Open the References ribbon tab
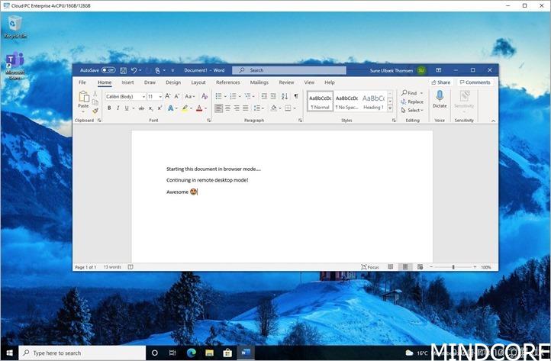This screenshot has height=361, width=551. [x=227, y=82]
